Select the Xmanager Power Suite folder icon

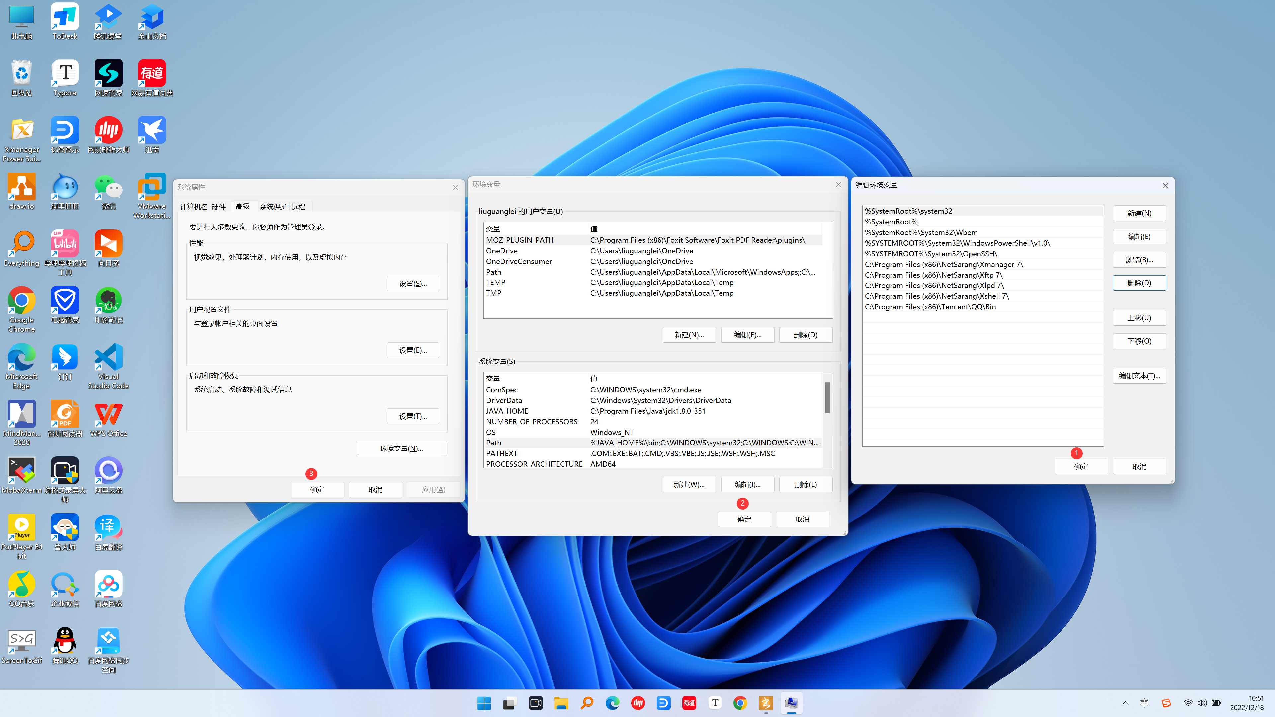21,139
